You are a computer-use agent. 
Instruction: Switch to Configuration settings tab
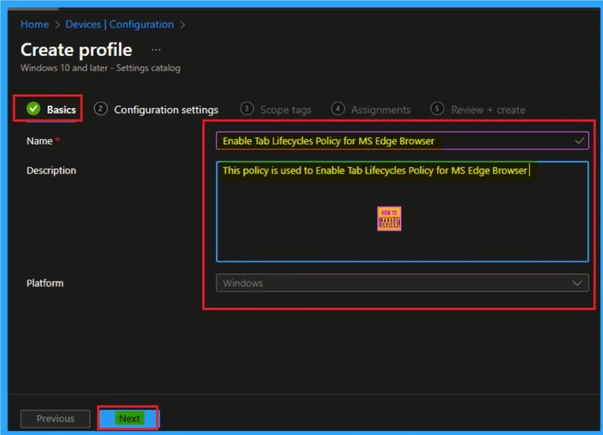(156, 110)
